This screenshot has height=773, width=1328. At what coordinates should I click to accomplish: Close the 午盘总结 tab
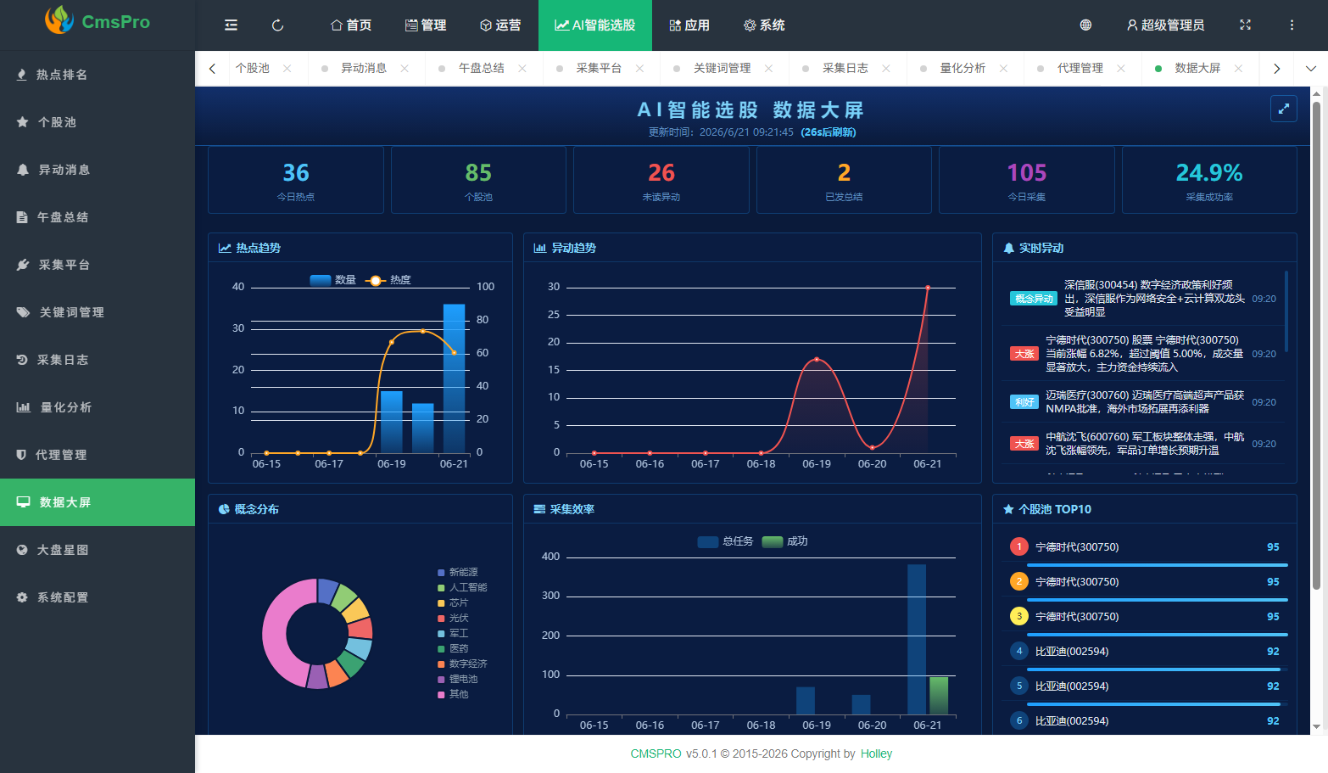point(522,69)
